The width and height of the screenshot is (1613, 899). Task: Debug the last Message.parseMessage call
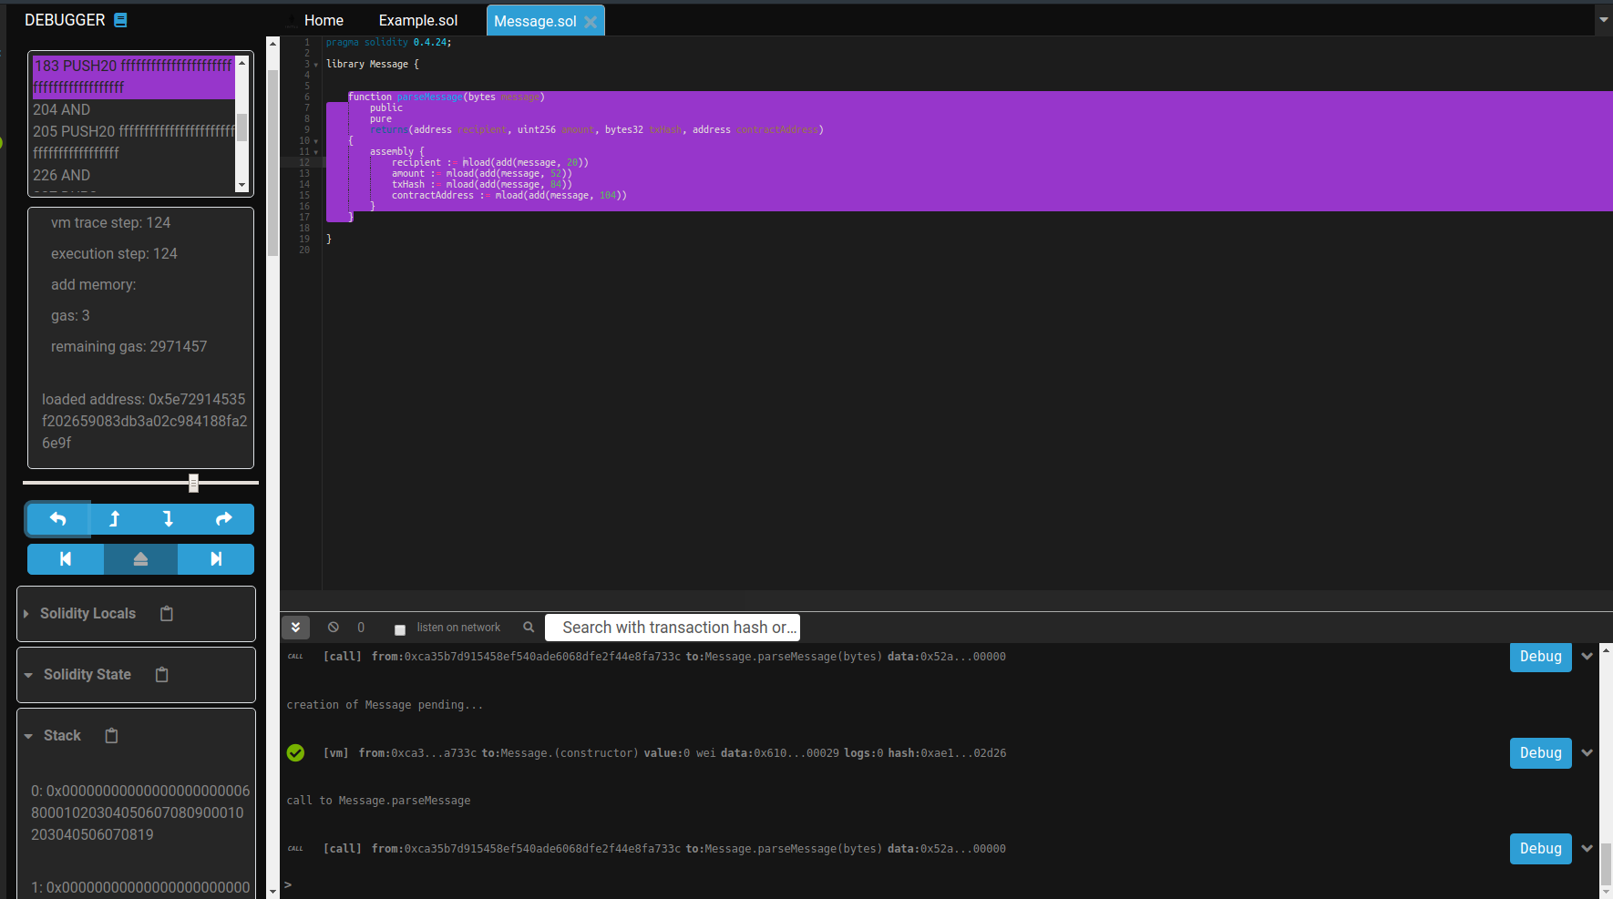tap(1540, 848)
